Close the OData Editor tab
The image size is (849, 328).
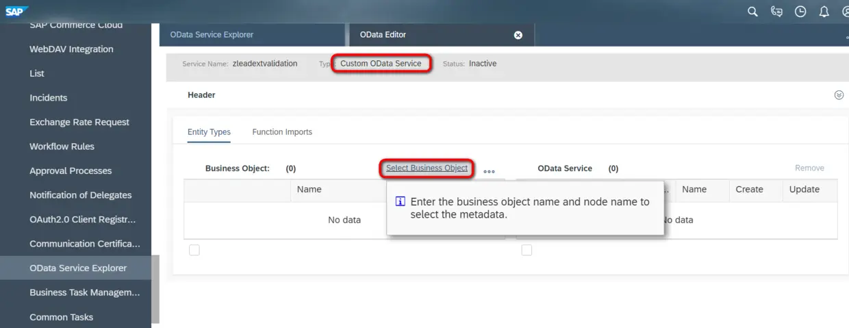(518, 35)
